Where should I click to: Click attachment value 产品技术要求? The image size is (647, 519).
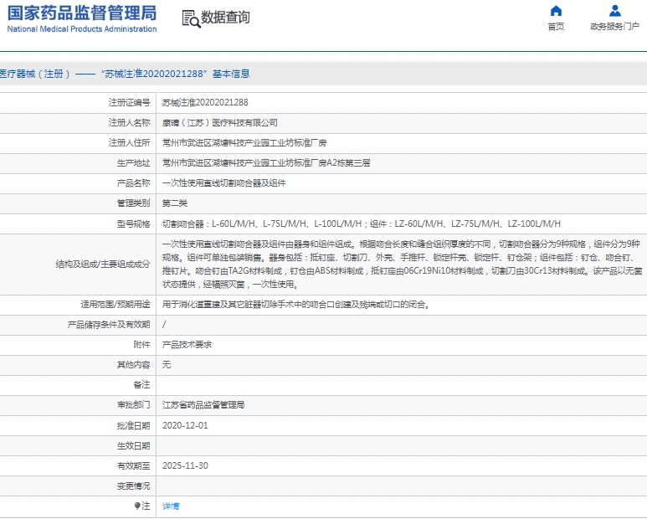[x=187, y=345]
